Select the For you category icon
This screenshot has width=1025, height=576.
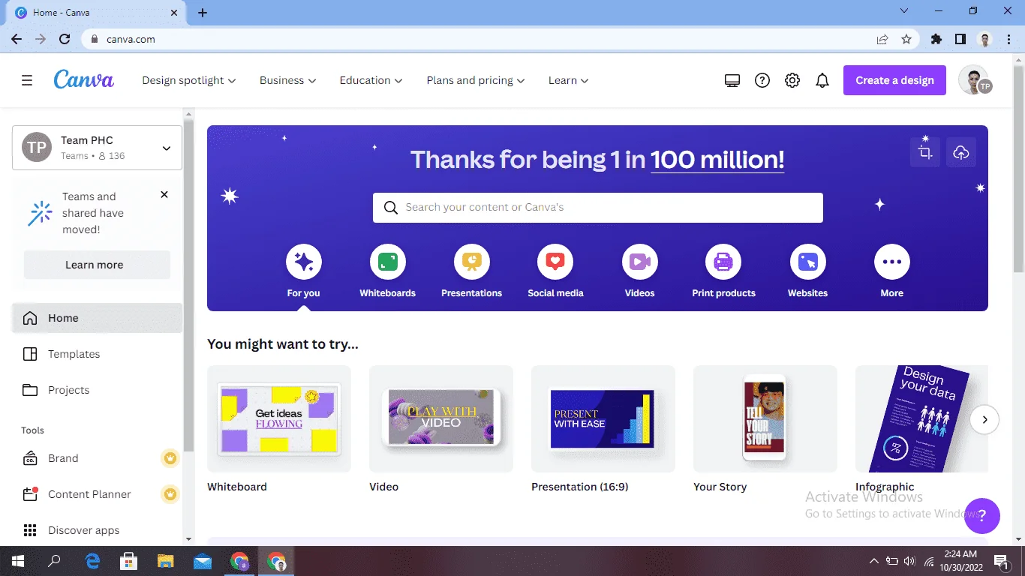tap(304, 262)
